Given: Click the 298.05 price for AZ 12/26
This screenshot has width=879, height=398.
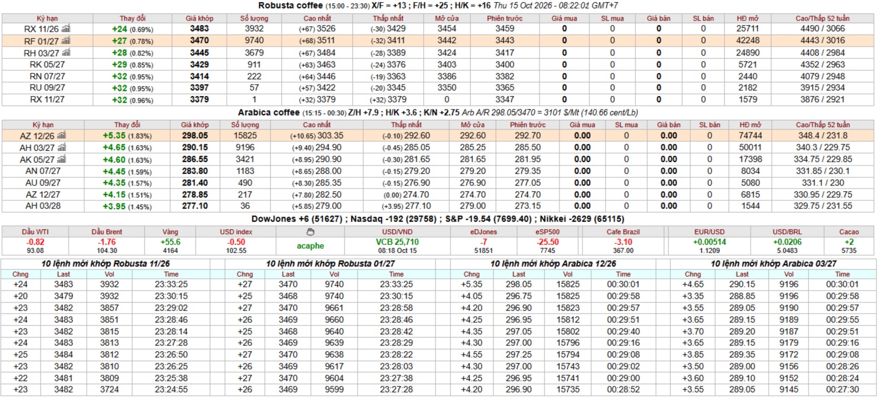Looking at the screenshot, I should point(195,135).
